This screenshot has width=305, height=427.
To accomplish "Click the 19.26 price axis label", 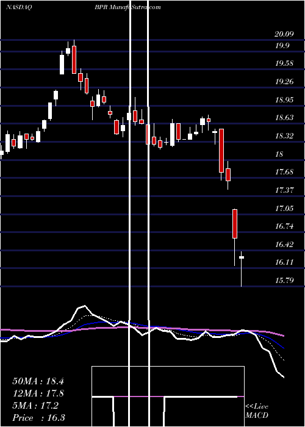I will point(284,81).
